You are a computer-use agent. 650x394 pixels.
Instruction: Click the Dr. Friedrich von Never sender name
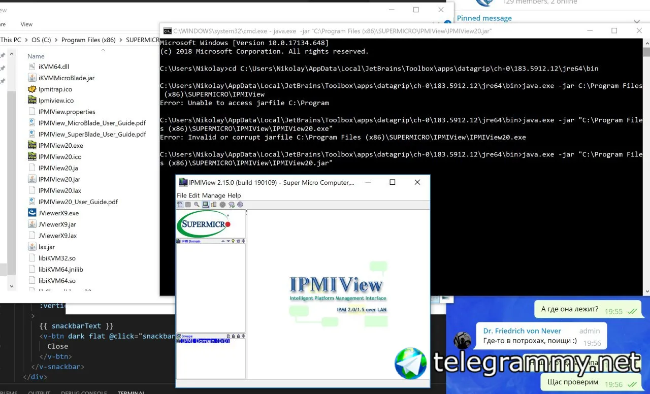pos(522,331)
